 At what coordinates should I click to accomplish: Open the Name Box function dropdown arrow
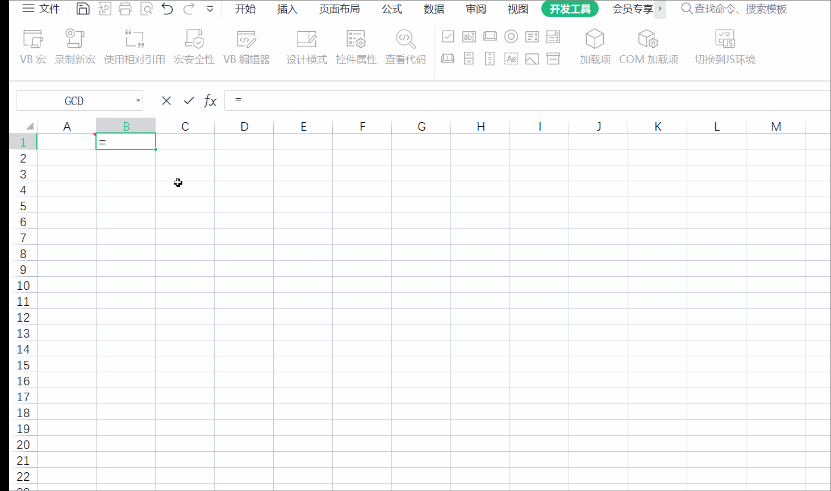click(x=138, y=101)
